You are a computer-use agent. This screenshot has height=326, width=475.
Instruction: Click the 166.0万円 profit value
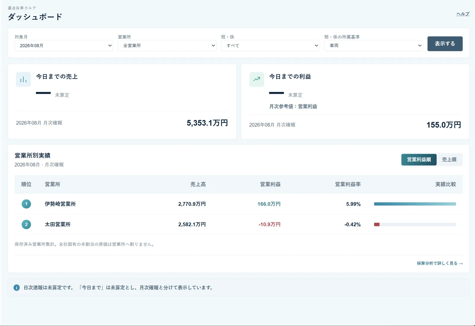coord(269,204)
